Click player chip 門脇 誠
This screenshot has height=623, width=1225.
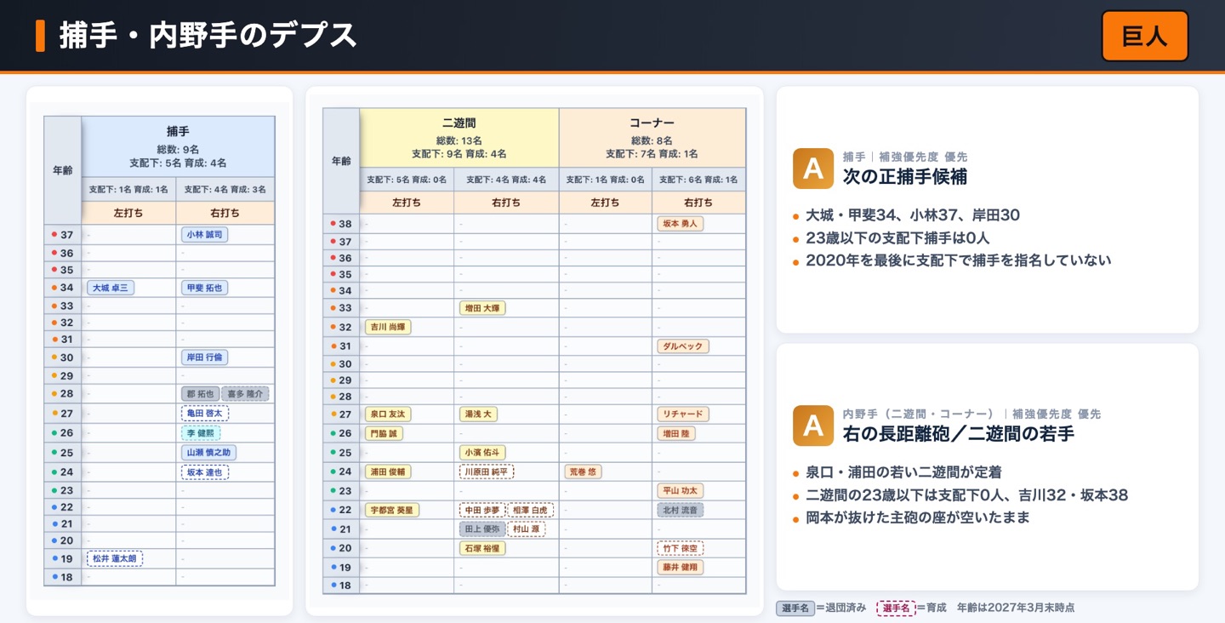click(x=384, y=433)
